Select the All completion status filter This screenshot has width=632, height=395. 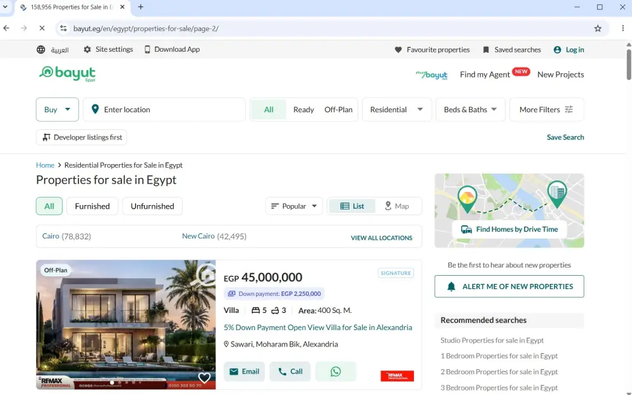(x=269, y=109)
